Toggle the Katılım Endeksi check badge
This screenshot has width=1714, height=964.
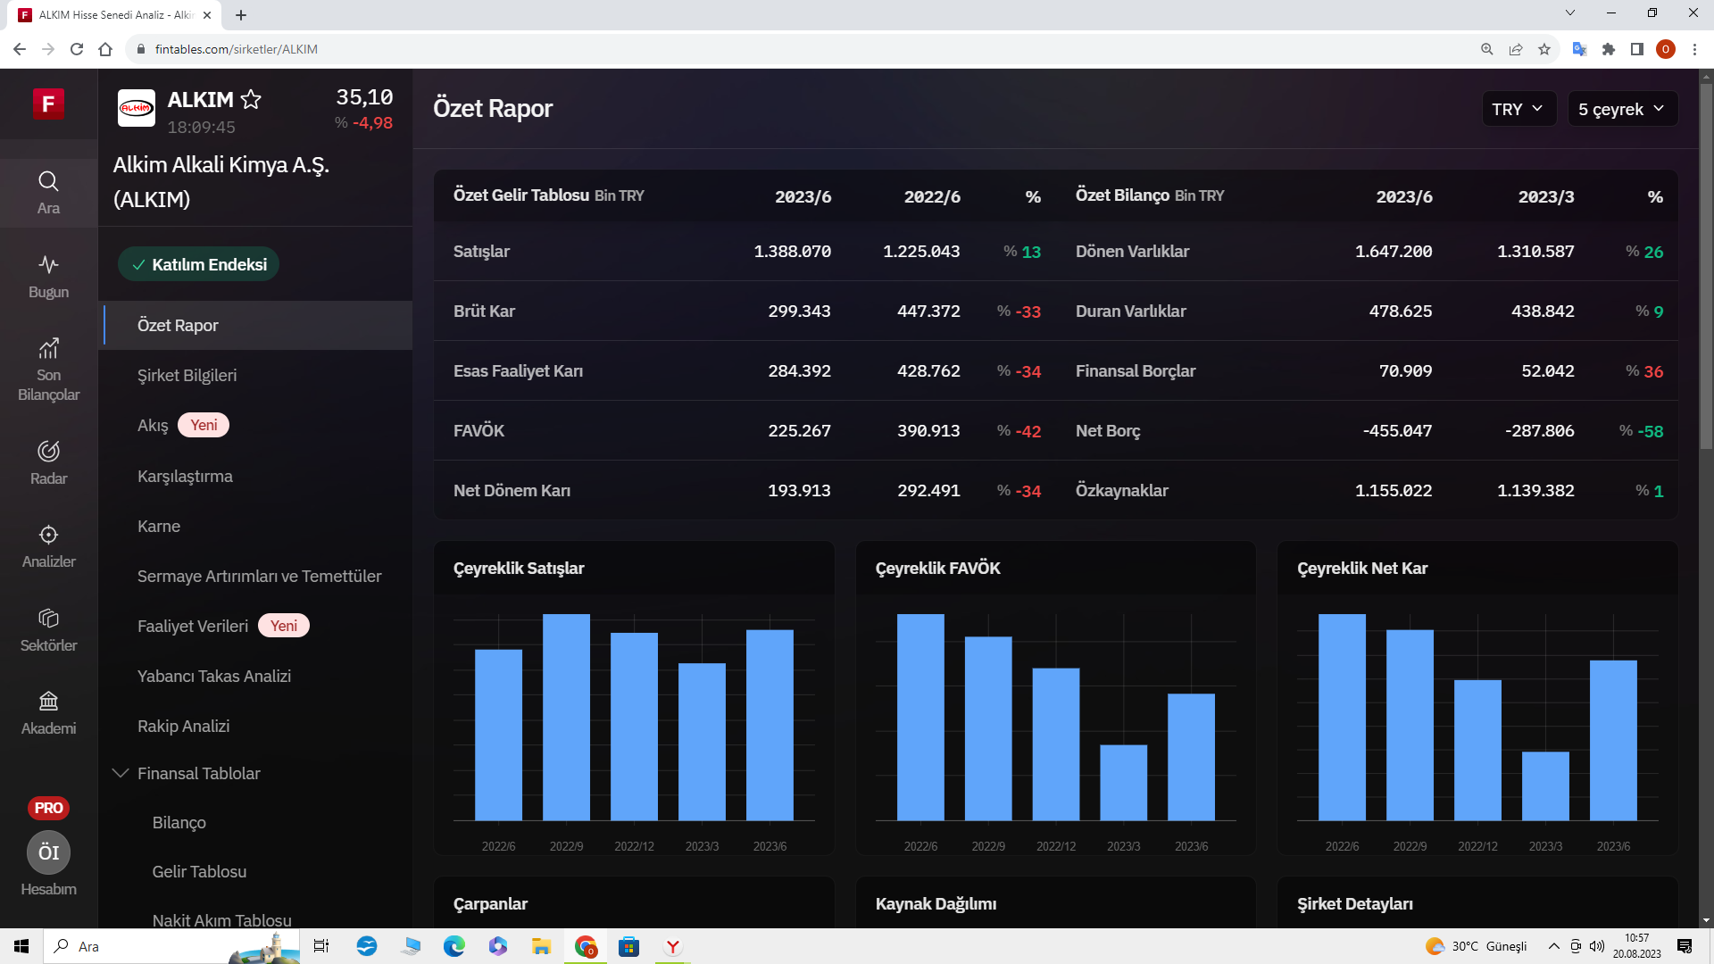pyautogui.click(x=199, y=264)
